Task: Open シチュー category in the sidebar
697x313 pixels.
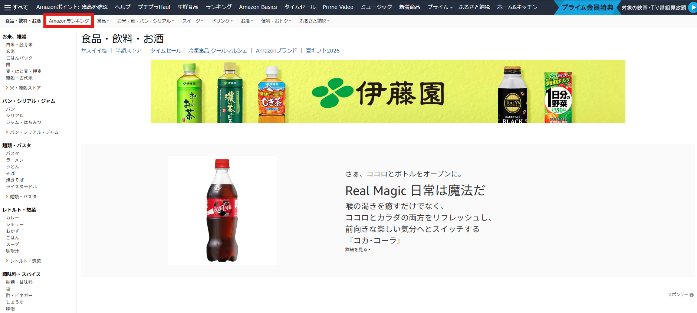Action: coord(15,225)
